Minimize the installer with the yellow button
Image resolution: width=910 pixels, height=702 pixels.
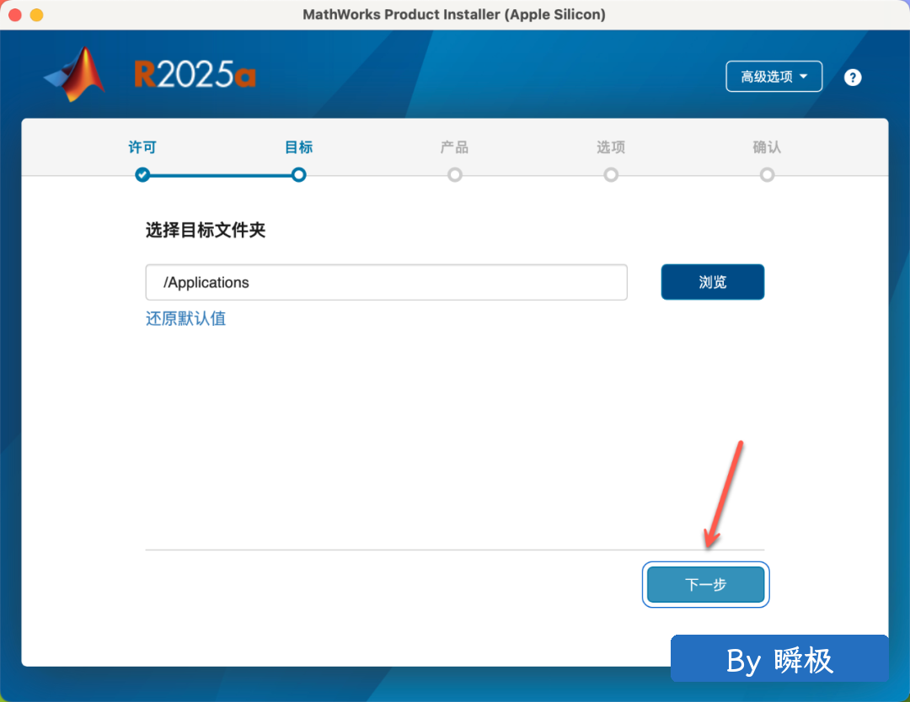click(36, 15)
